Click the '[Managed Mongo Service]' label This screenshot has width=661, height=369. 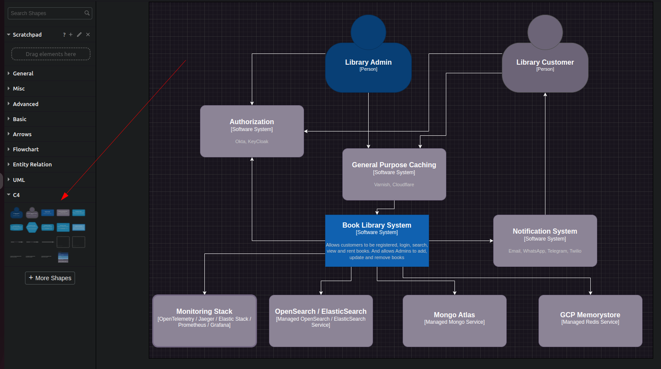454,322
